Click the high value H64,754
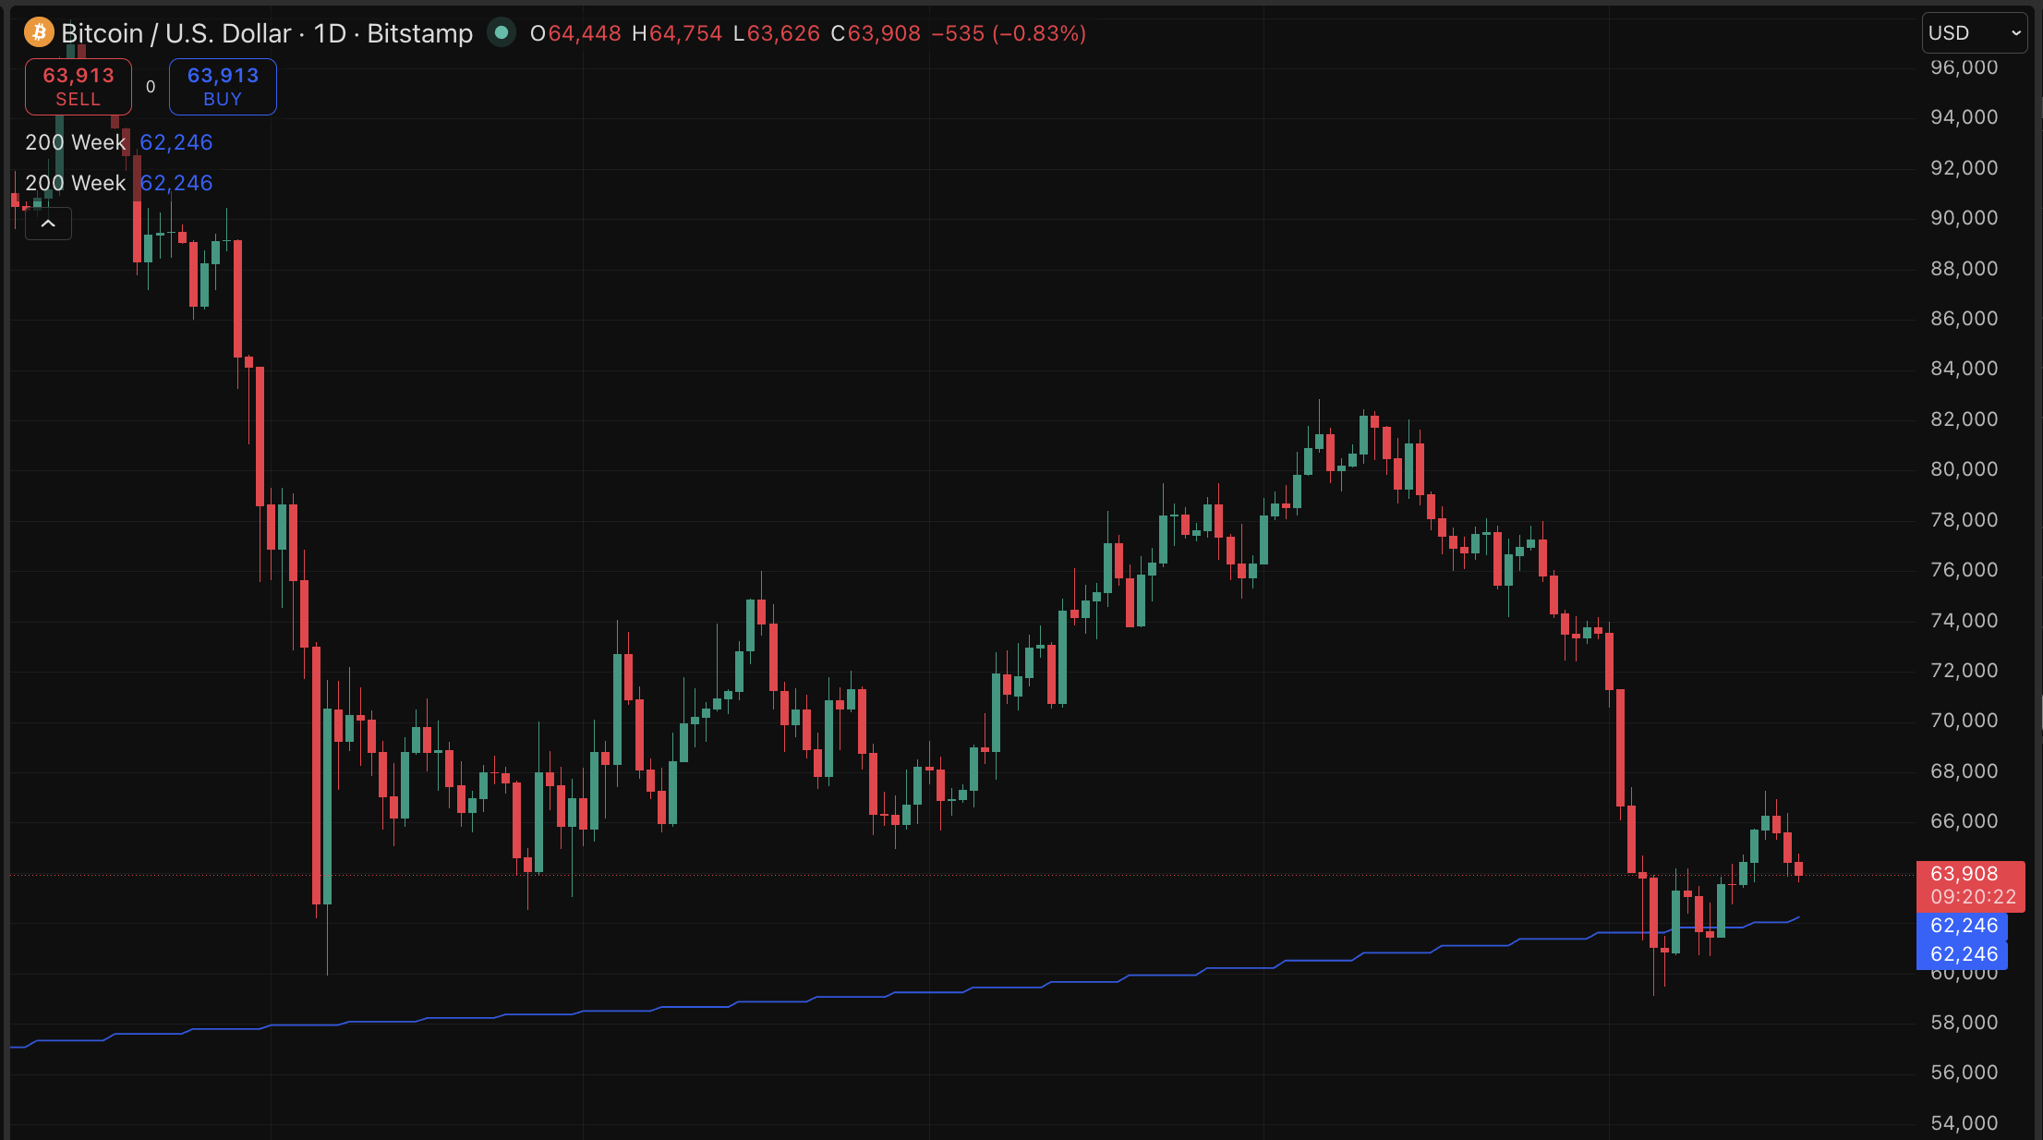2043x1140 pixels. (x=677, y=33)
